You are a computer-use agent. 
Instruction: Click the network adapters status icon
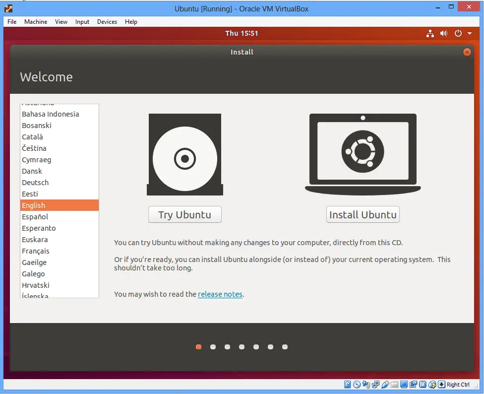point(376,385)
